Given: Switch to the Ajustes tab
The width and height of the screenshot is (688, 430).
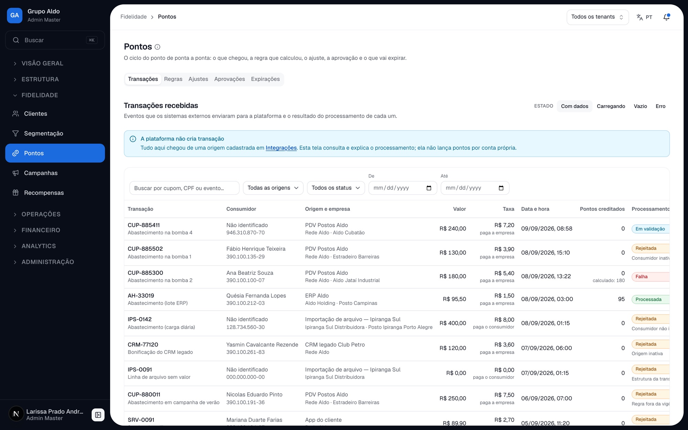Looking at the screenshot, I should (x=198, y=79).
